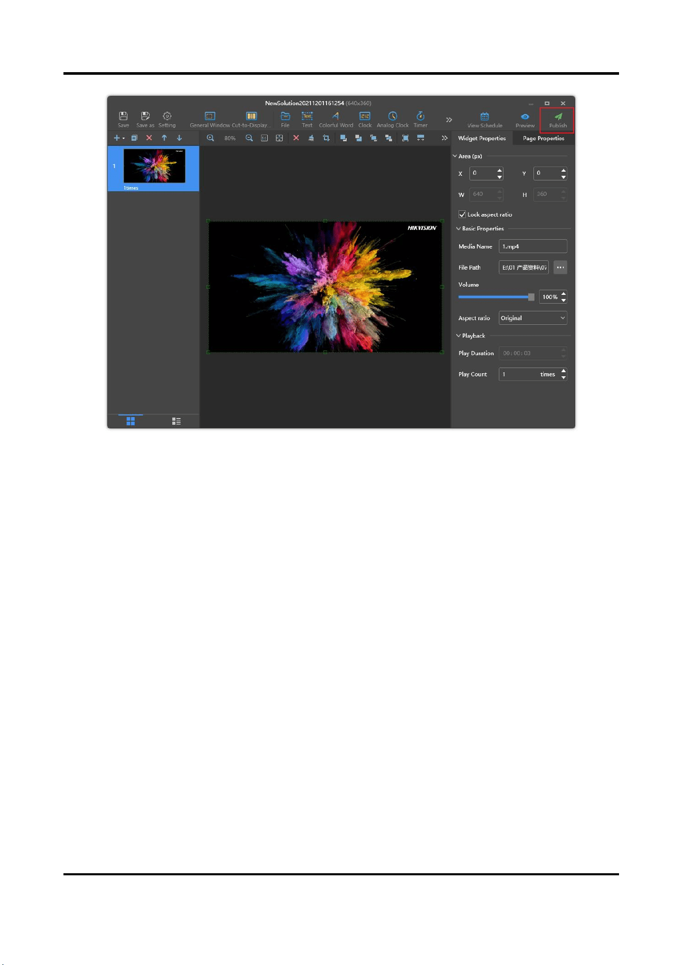Fit canvas to window
The image size is (683, 965).
pyautogui.click(x=279, y=138)
